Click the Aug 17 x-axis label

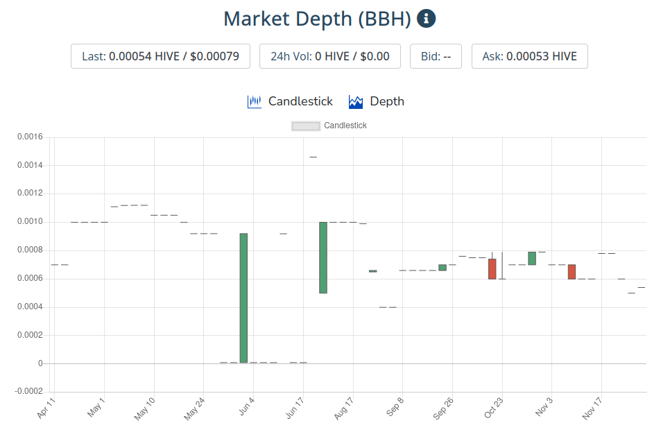(344, 408)
